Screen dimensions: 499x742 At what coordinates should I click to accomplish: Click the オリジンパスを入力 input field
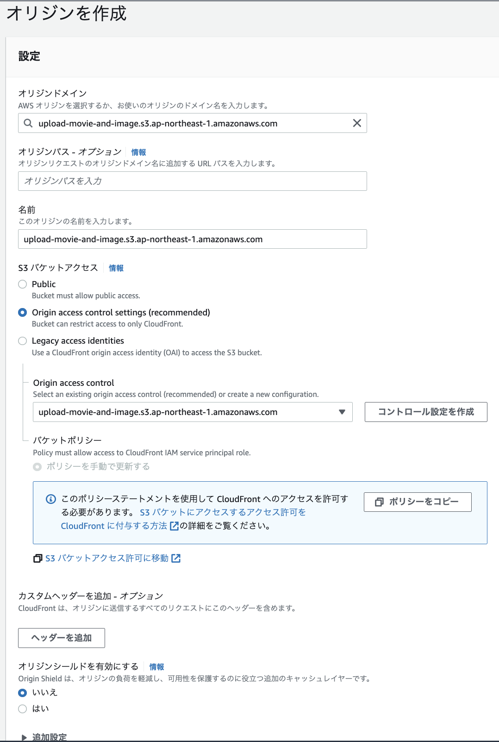[x=192, y=181]
